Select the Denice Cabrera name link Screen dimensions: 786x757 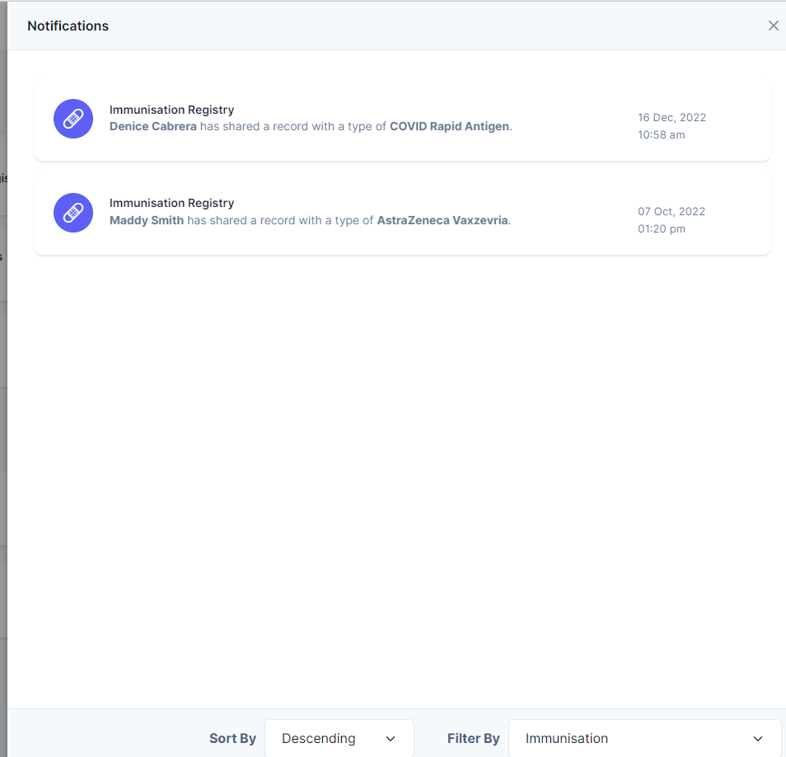(153, 126)
